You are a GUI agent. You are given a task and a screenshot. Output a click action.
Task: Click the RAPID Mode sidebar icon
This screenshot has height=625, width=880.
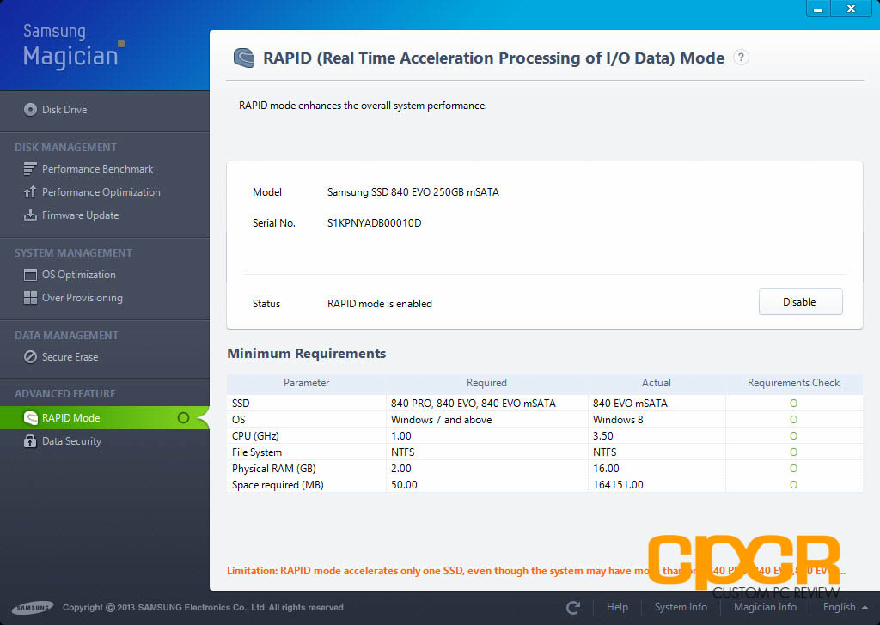tap(30, 417)
